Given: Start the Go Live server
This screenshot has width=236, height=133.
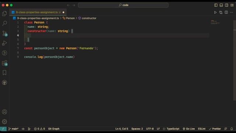Looking at the screenshot, I should [x=189, y=129].
